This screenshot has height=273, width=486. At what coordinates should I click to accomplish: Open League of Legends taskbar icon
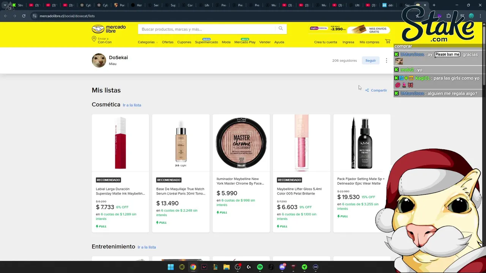215,267
